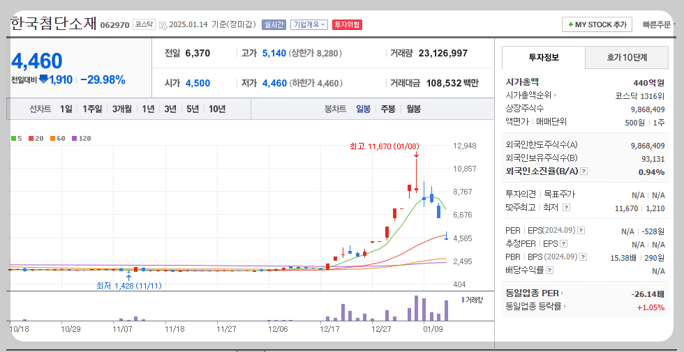Select the 일봉 candlestick chart

363,109
